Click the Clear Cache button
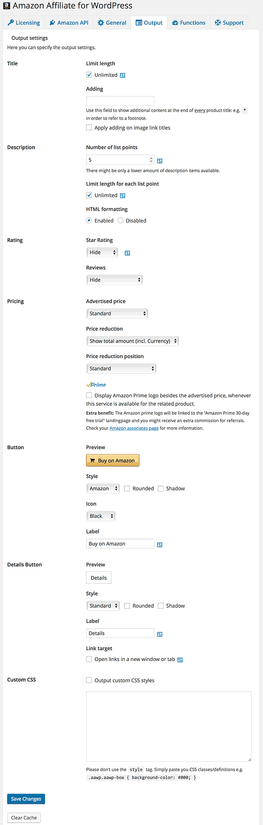This screenshot has width=263, height=825. pos(24,818)
